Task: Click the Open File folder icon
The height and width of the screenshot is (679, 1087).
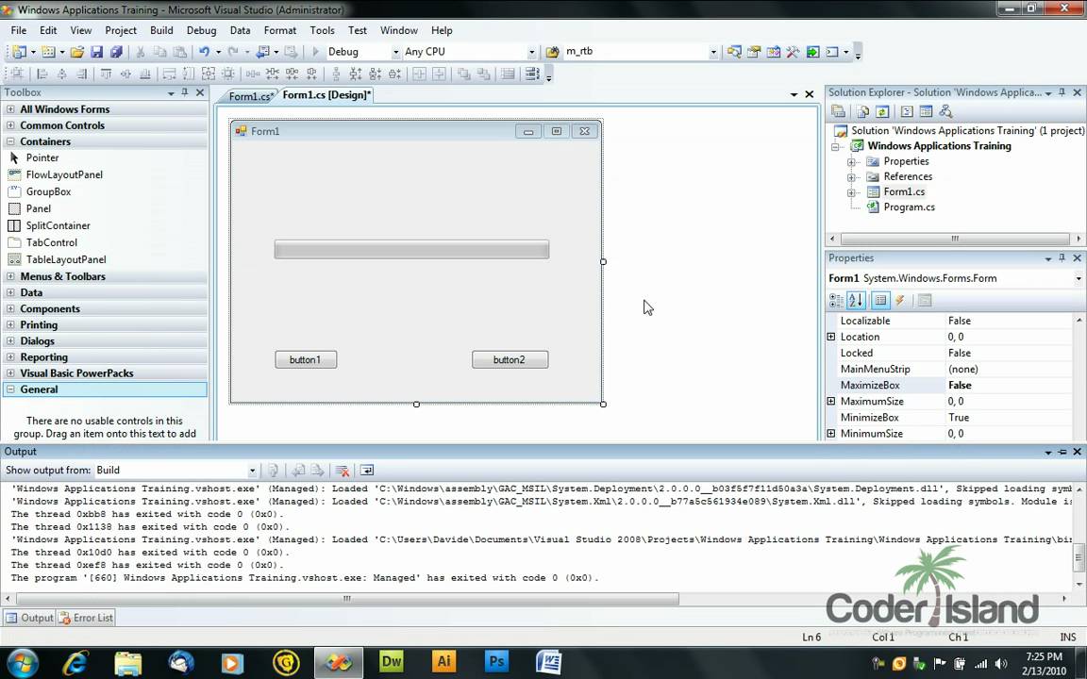Action: coord(77,52)
